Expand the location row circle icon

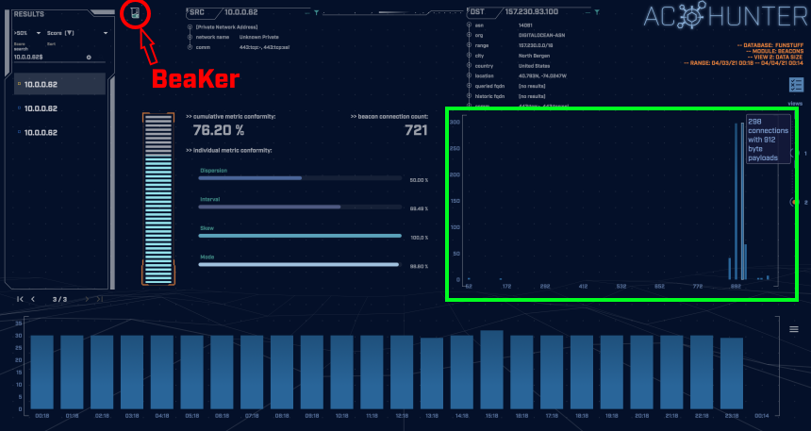pos(469,75)
